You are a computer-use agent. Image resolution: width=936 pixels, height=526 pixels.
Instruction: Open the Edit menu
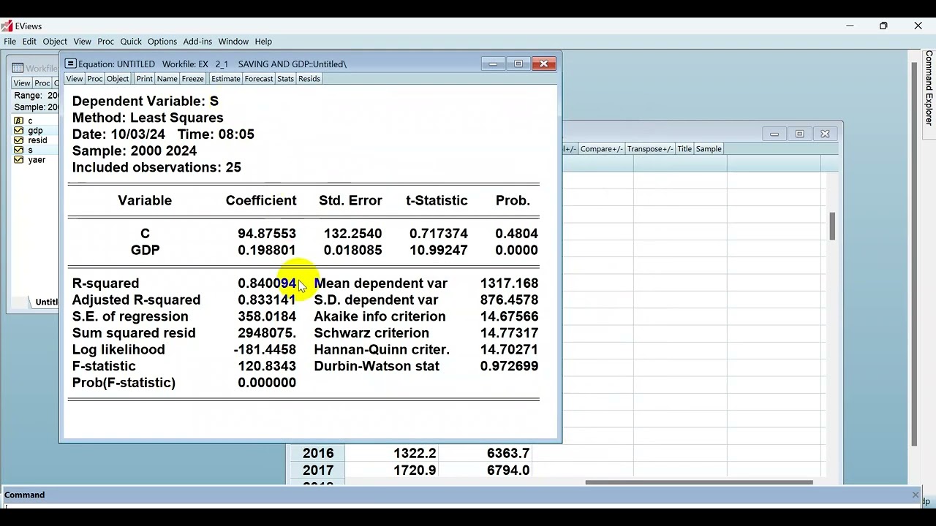pos(29,42)
